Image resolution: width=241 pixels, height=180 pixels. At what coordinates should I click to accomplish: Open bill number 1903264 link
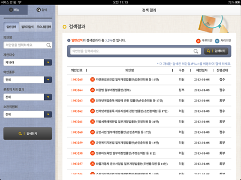pyautogui.click(x=77, y=90)
